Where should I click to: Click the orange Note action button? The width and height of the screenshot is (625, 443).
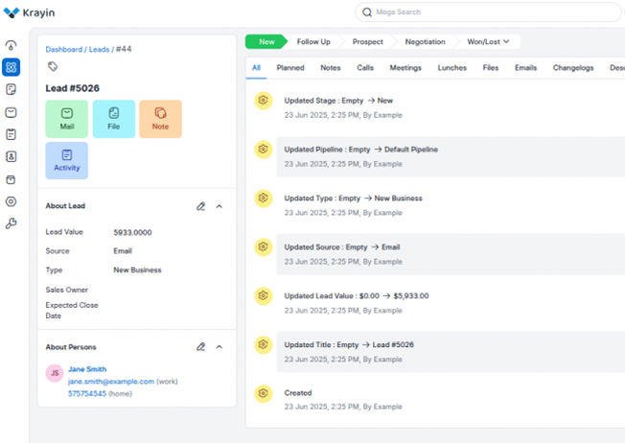(160, 119)
